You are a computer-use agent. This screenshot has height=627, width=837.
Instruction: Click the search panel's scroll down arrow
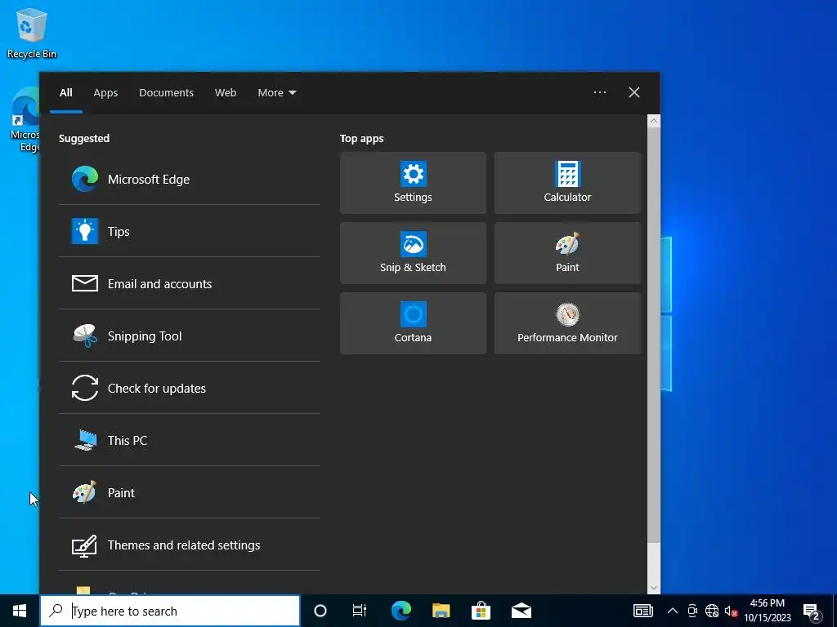(x=654, y=588)
